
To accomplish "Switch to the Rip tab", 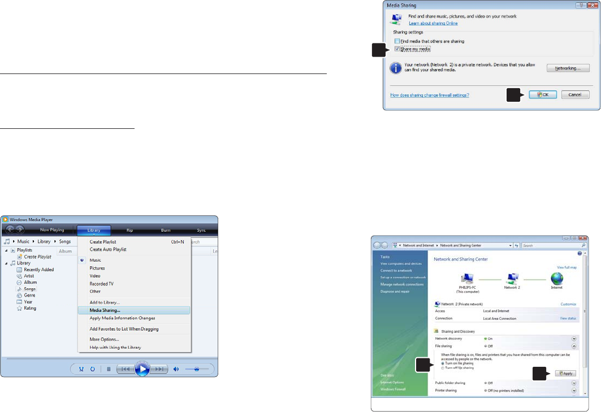I will pyautogui.click(x=129, y=230).
